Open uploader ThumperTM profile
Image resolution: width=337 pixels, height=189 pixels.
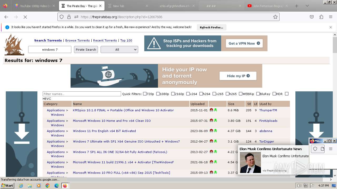pos(268,110)
